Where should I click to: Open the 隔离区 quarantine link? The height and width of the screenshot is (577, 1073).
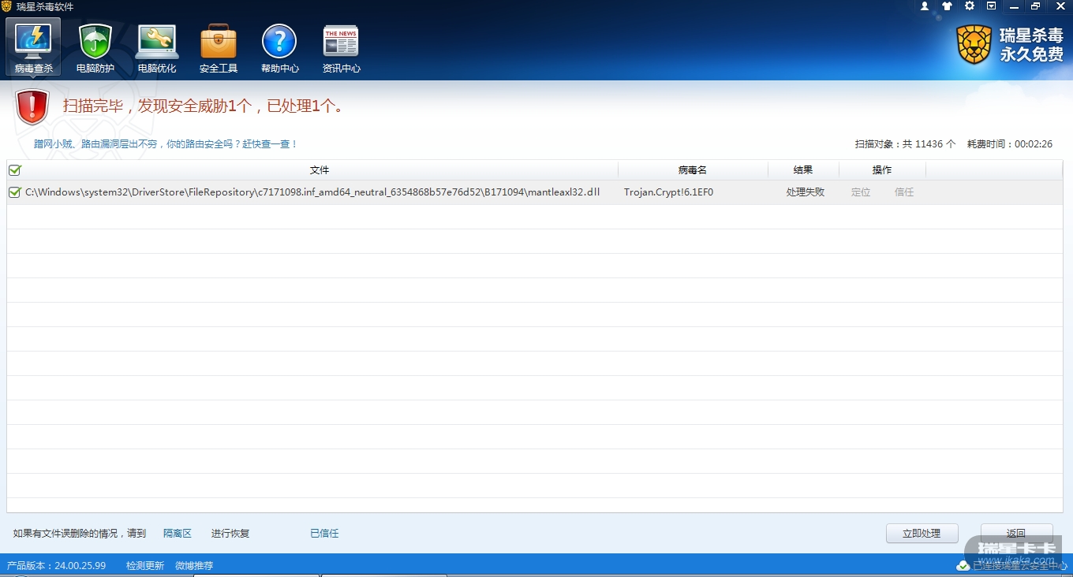[178, 534]
